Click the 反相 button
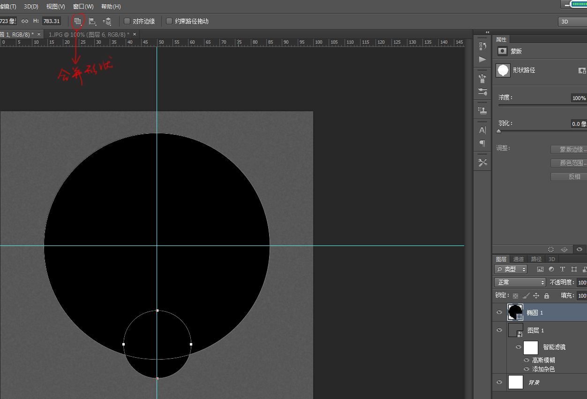 coord(569,176)
